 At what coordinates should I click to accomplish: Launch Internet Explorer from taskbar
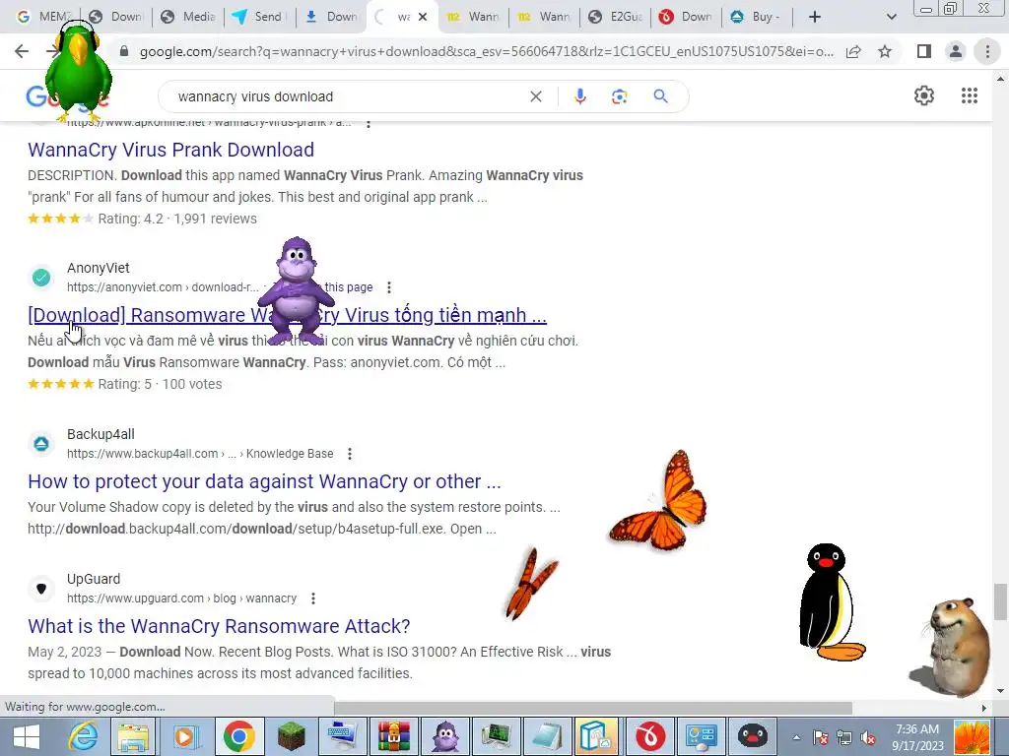84,736
